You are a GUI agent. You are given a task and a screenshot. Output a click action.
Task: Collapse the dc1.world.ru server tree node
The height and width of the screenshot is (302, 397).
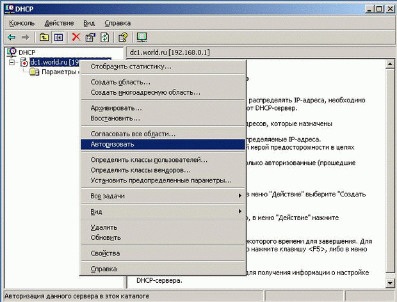point(12,62)
